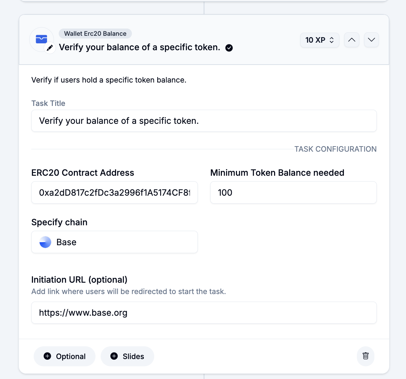Viewport: 406px width, 379px height.
Task: Click the Initiation URL input field
Action: click(204, 313)
